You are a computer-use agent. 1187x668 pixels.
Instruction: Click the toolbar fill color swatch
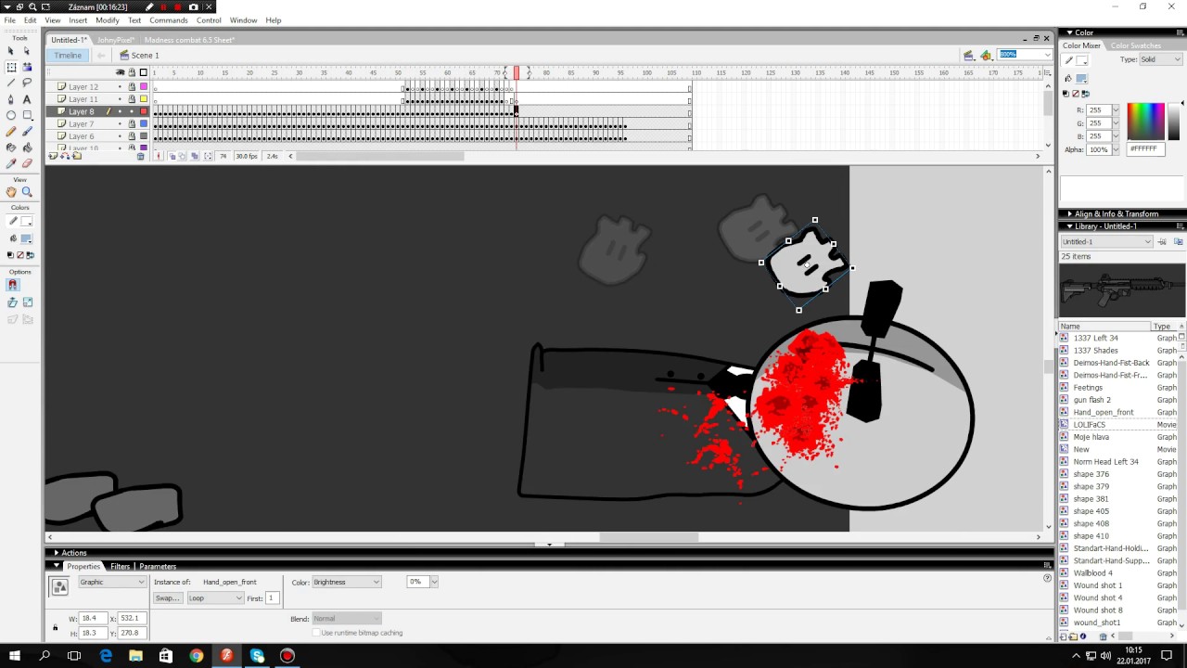[x=27, y=238]
